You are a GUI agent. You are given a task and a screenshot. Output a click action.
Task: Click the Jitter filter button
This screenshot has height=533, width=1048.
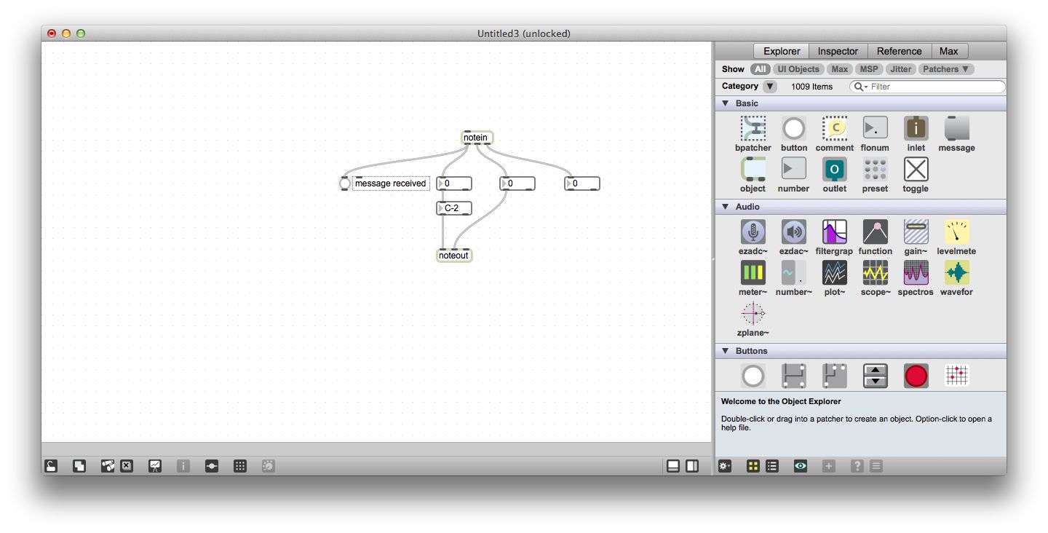coord(900,69)
